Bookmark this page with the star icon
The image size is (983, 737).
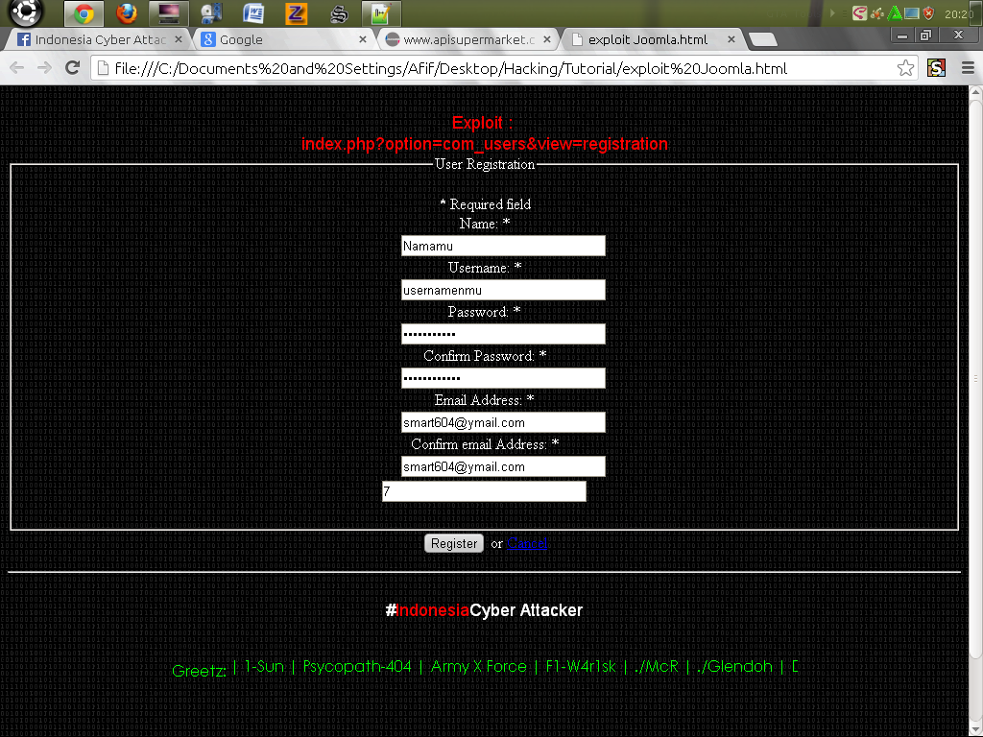(x=905, y=68)
